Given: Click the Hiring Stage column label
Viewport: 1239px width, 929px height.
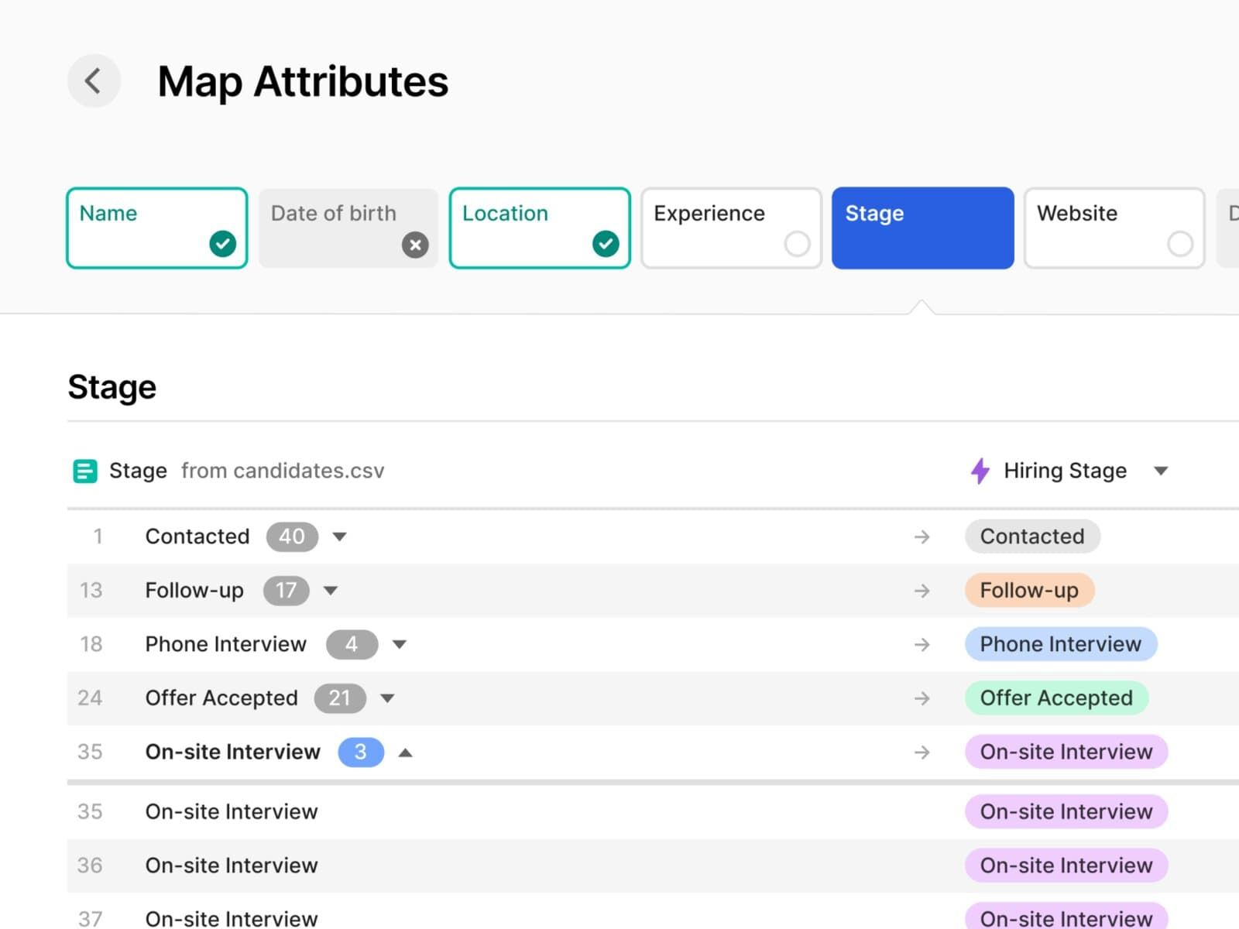Looking at the screenshot, I should (x=1066, y=471).
